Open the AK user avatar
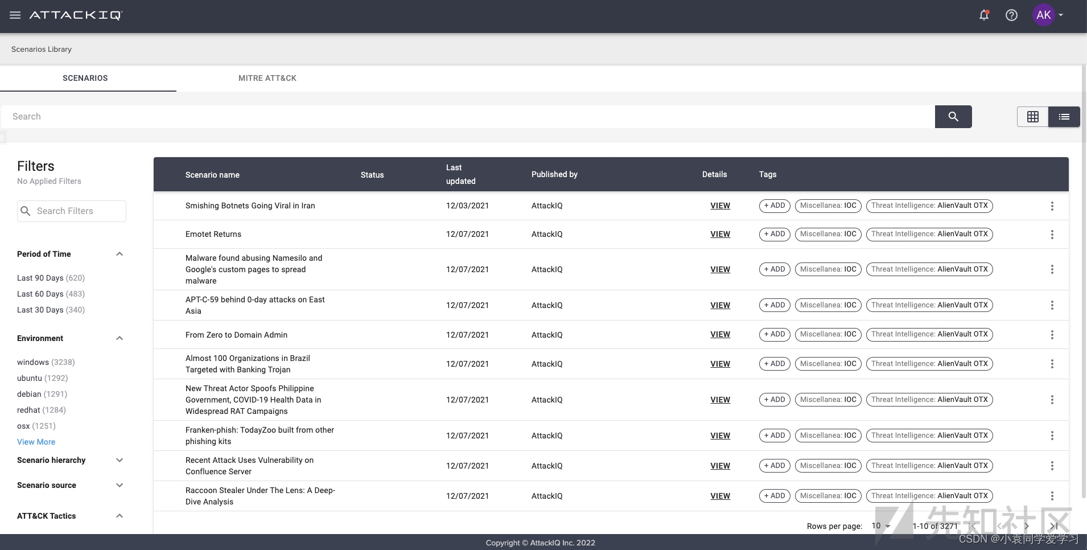The height and width of the screenshot is (550, 1087). [1044, 15]
